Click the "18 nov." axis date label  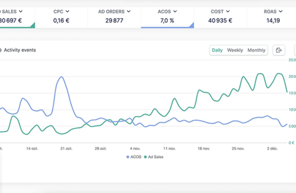204,149
